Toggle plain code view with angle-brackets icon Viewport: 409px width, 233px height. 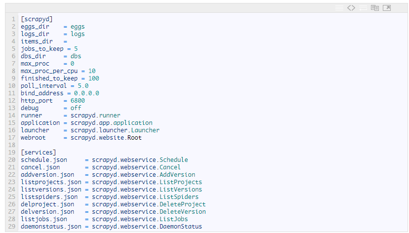[x=351, y=8]
